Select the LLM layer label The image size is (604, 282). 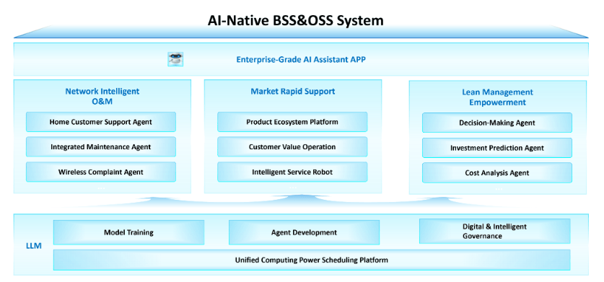pyautogui.click(x=34, y=246)
